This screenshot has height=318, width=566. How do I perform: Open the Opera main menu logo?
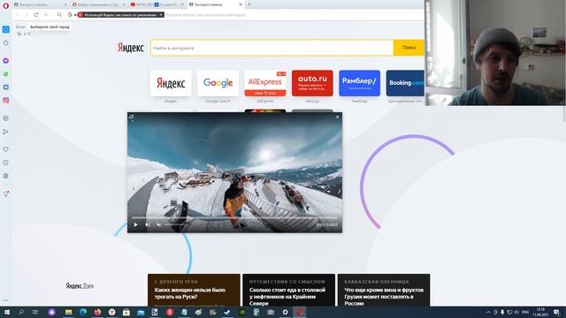[x=5, y=6]
